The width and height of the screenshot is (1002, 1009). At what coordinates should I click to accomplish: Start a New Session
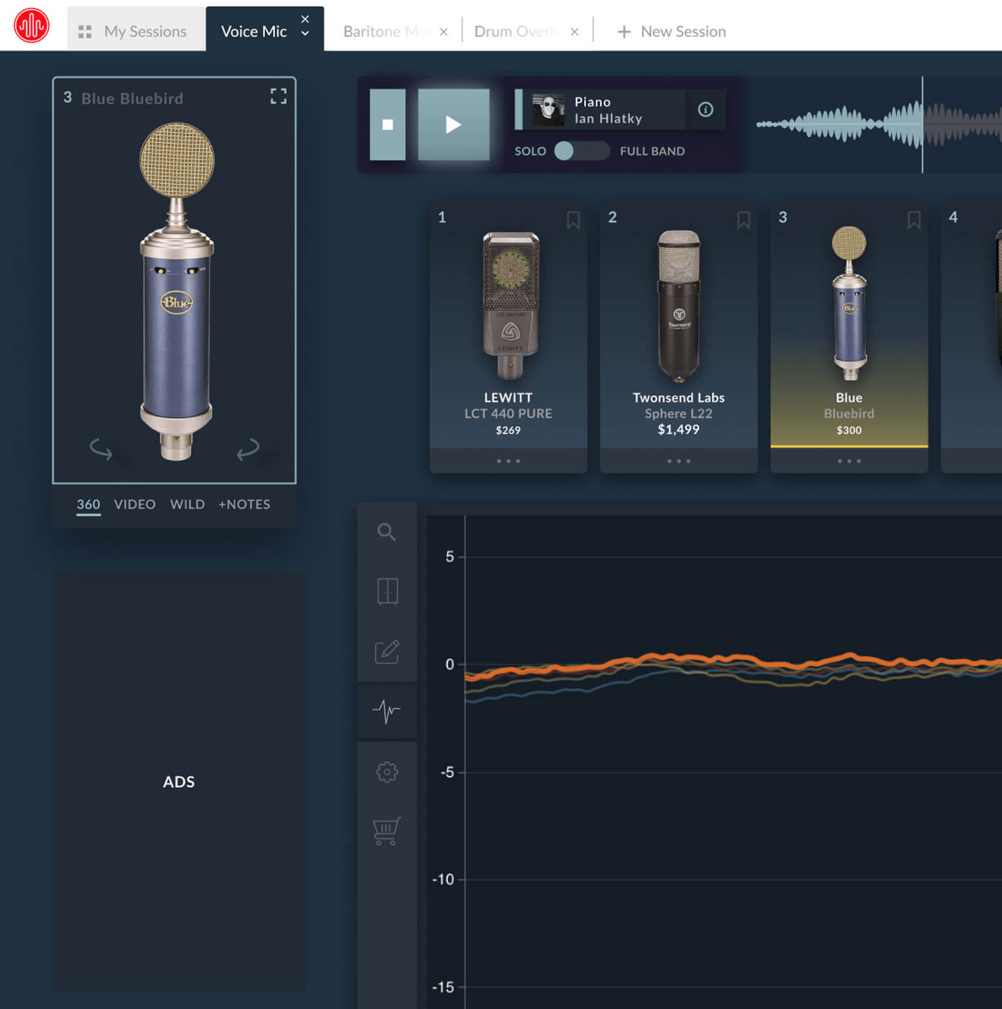coord(671,31)
